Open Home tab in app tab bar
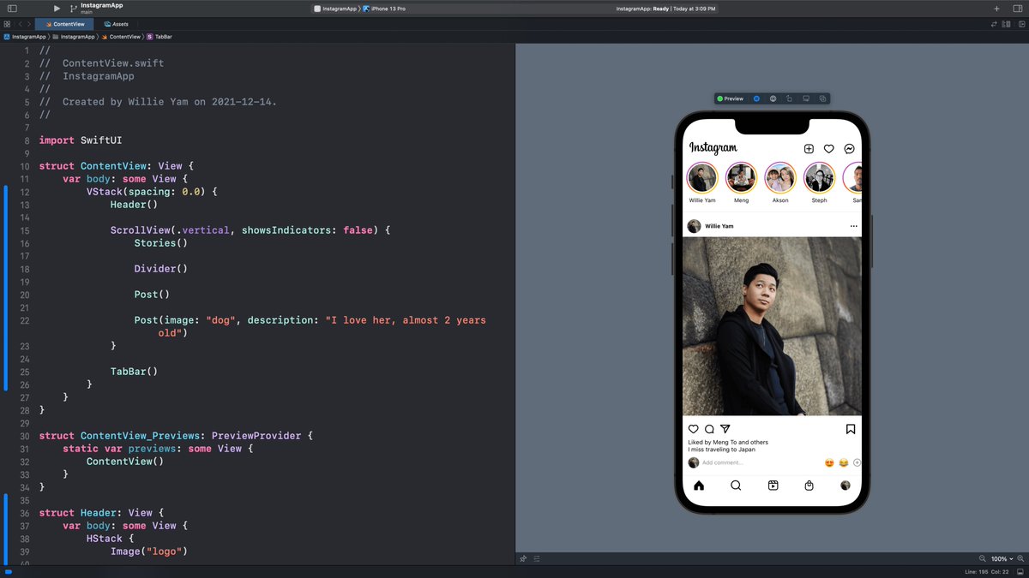 click(x=699, y=486)
